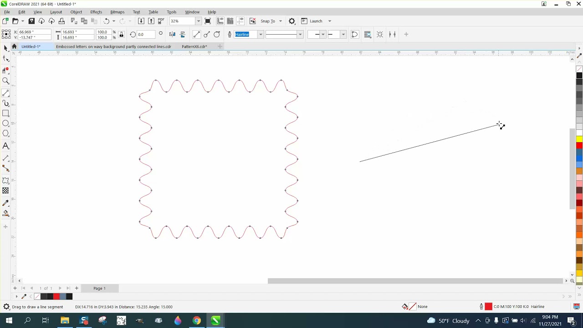Activate the Zoom magnifier tool
Screen dimensions: 583x328
pyautogui.click(x=5, y=81)
